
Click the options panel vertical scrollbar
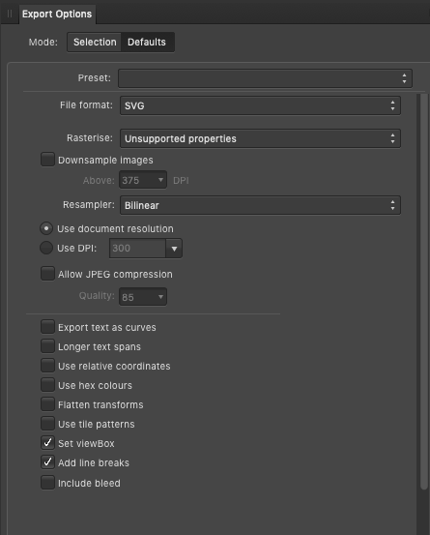(424, 292)
